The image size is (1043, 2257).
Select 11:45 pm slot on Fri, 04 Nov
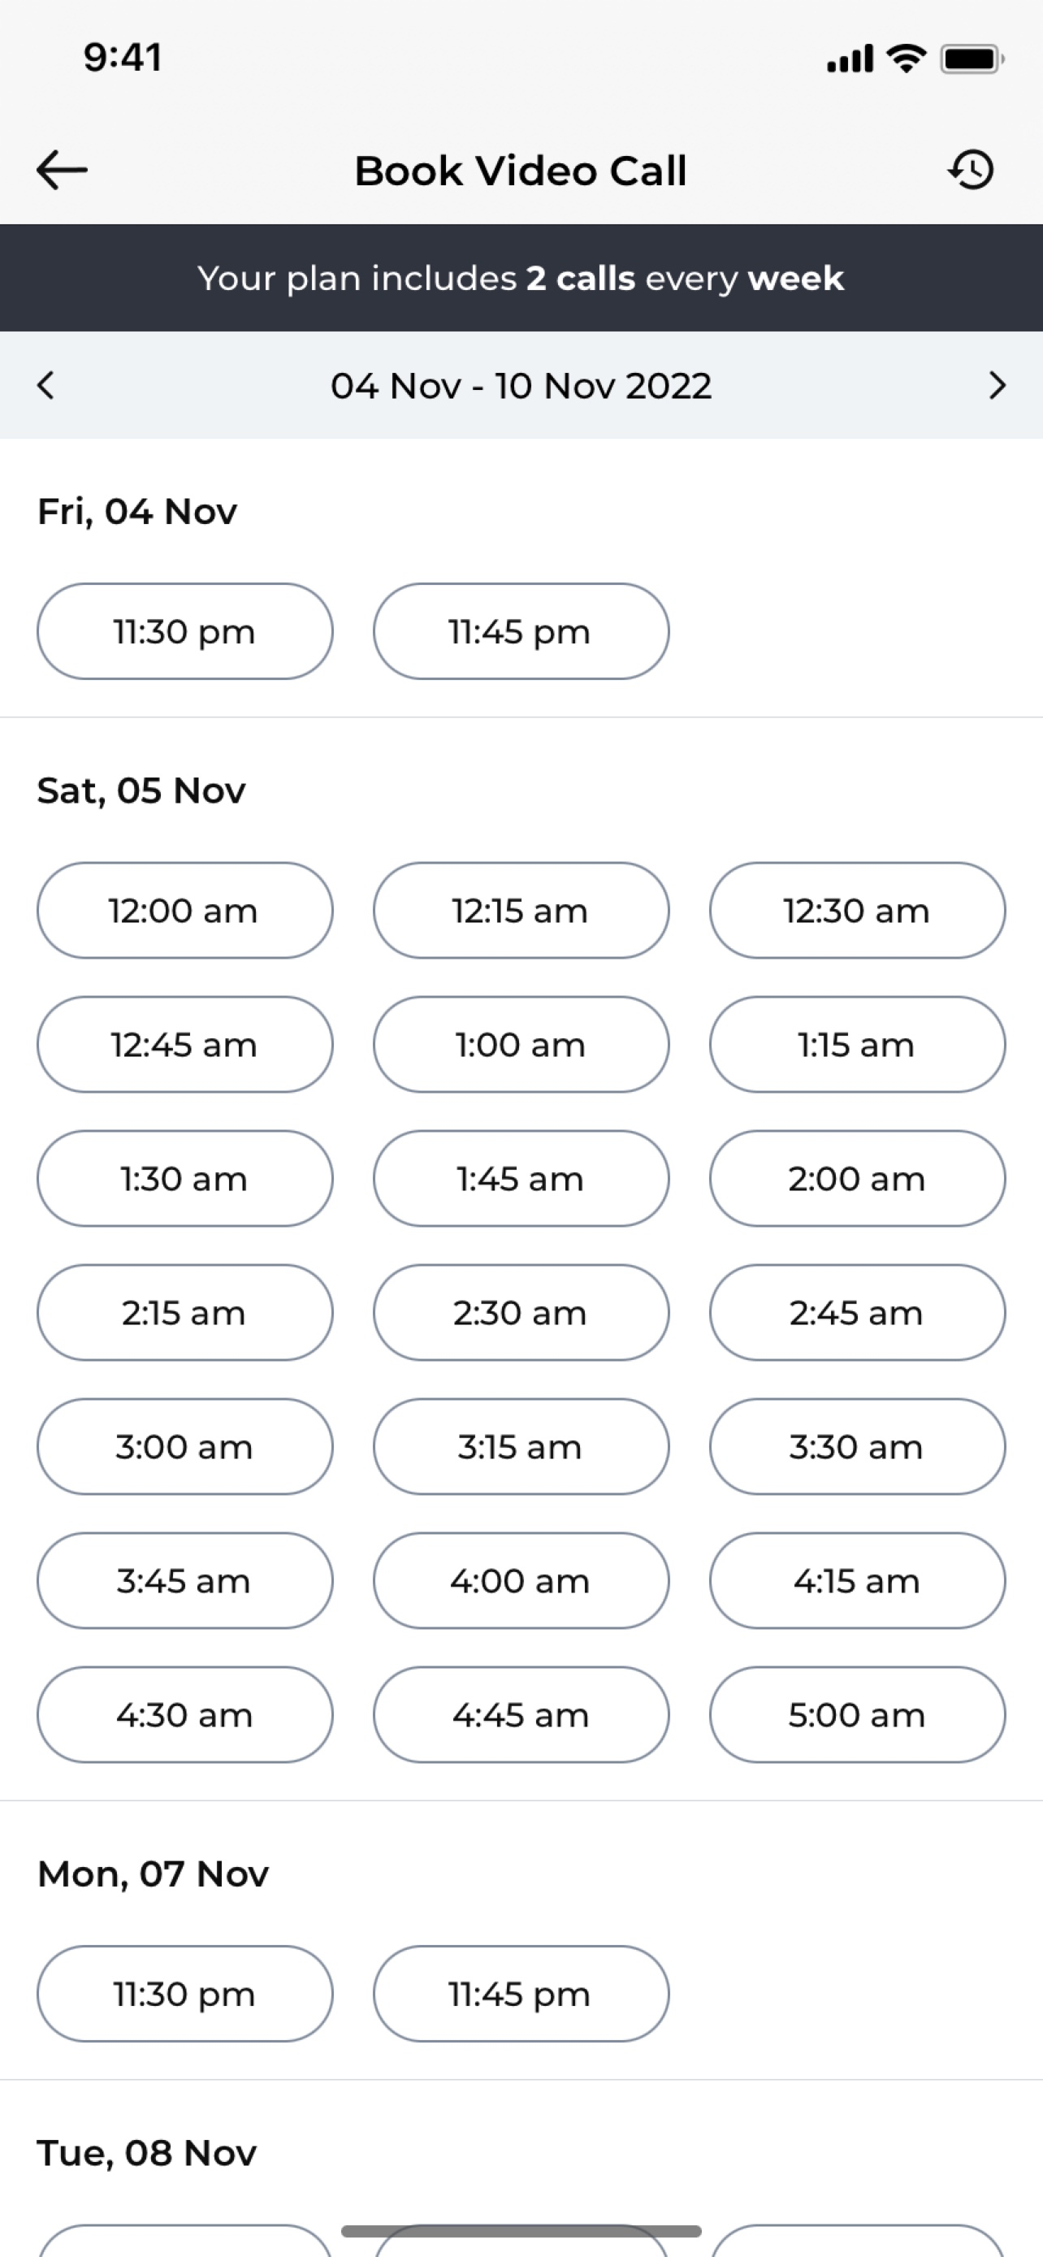tap(521, 632)
